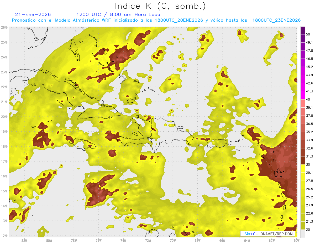
Task: Click the colorbar value "36.5"
Action: pos(309,124)
